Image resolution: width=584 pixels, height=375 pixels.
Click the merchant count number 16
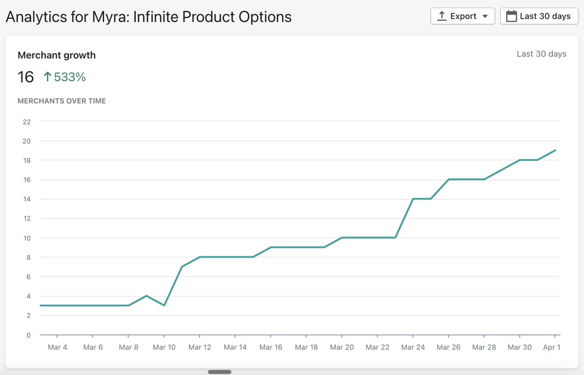coord(26,77)
